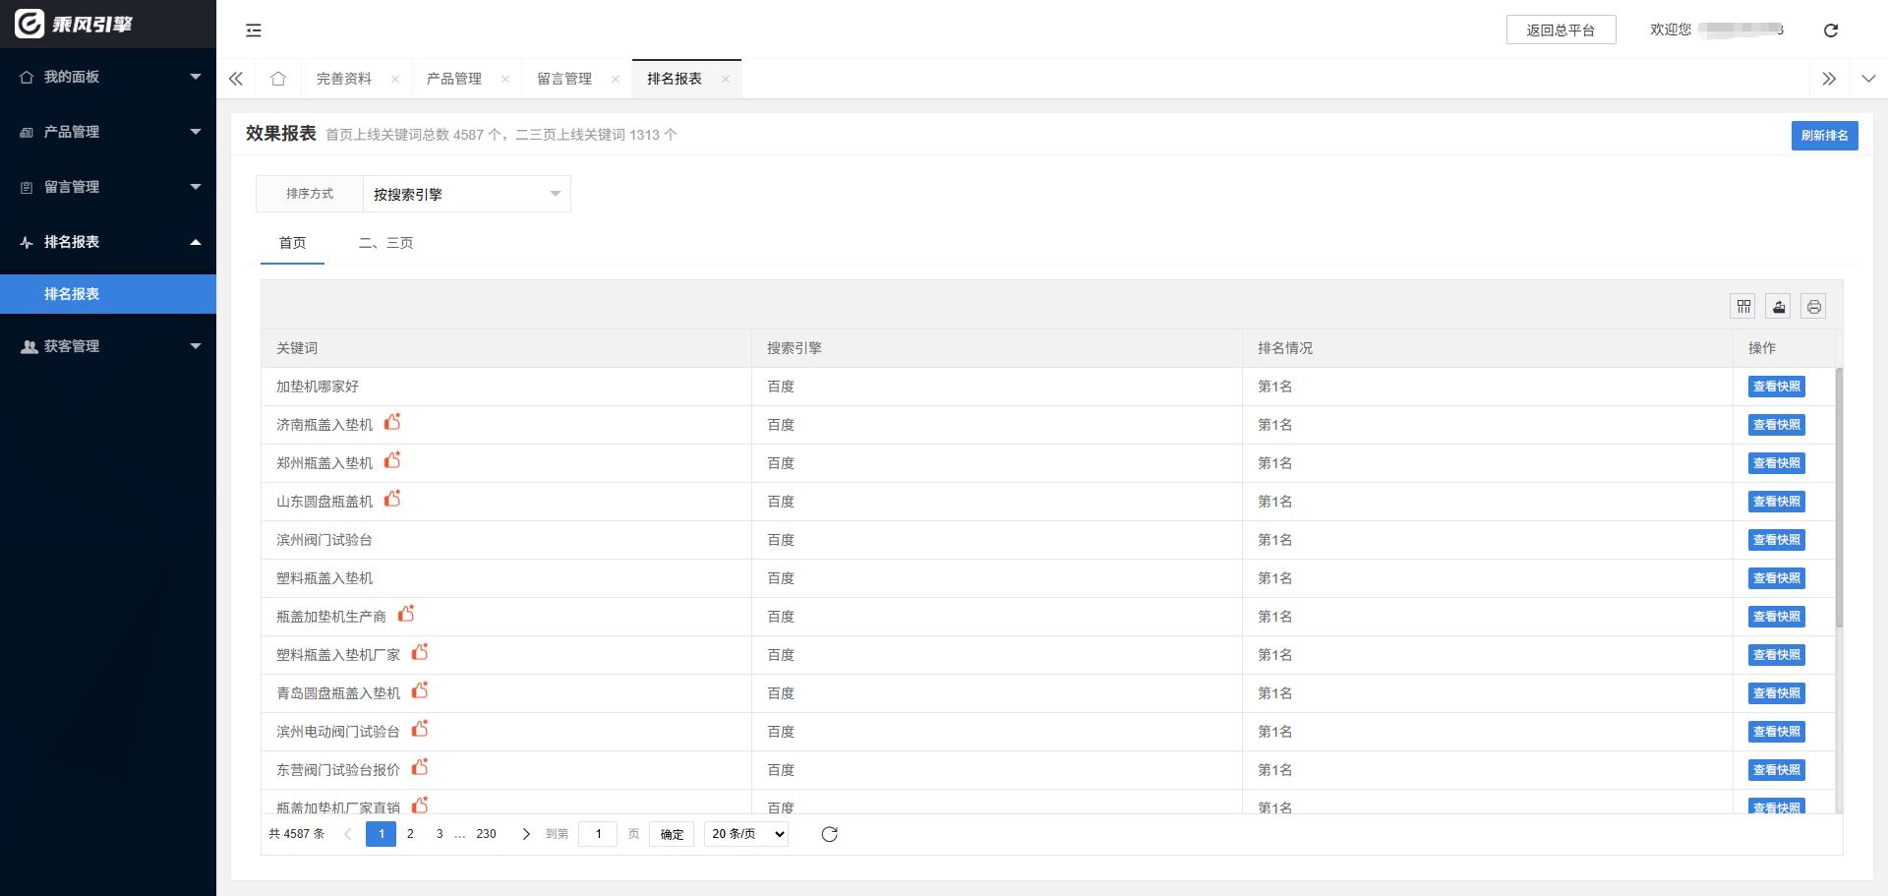Click the print table icon
1888x896 pixels.
(1814, 307)
